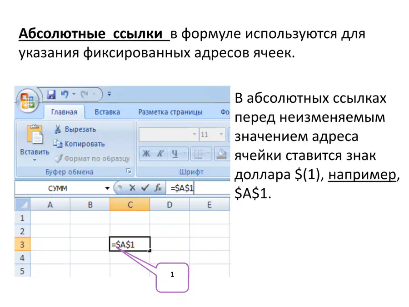
Task: Select column C header
Action: [130, 204]
